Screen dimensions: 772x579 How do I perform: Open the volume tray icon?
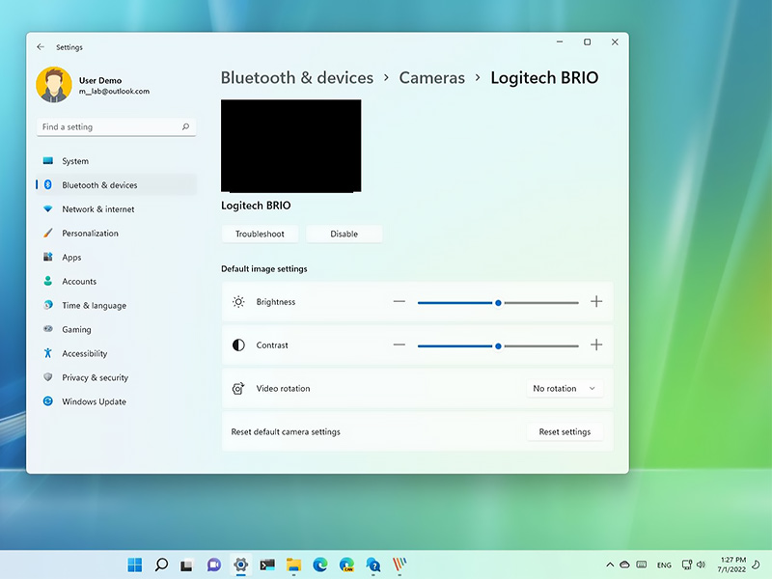702,565
